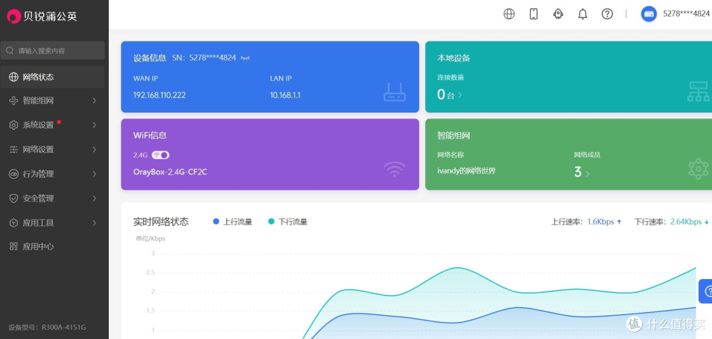Screen dimensions: 712x339
Task: Open local device count arrow next to 0台
Action: pos(460,95)
